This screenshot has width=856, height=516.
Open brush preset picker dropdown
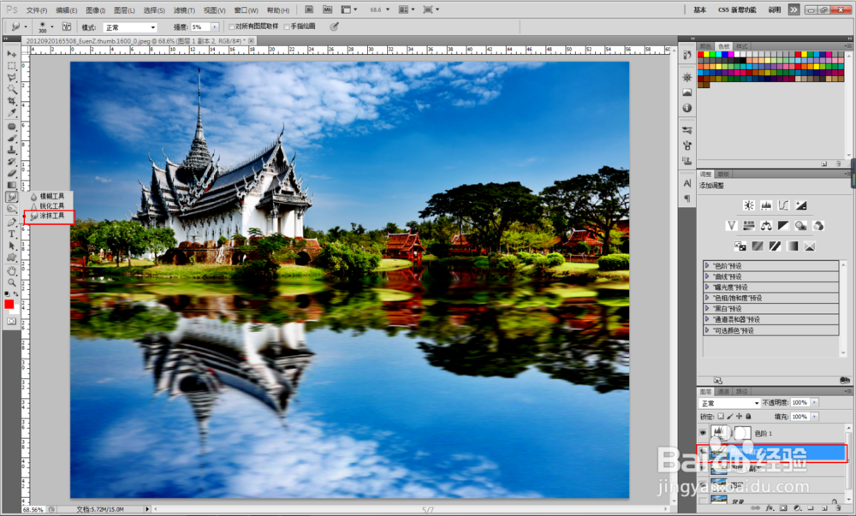[x=52, y=27]
